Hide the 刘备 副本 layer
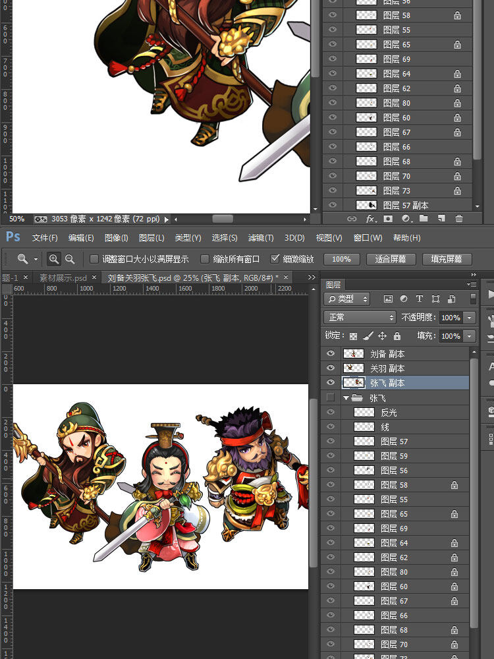Image resolution: width=494 pixels, height=659 pixels. [331, 353]
